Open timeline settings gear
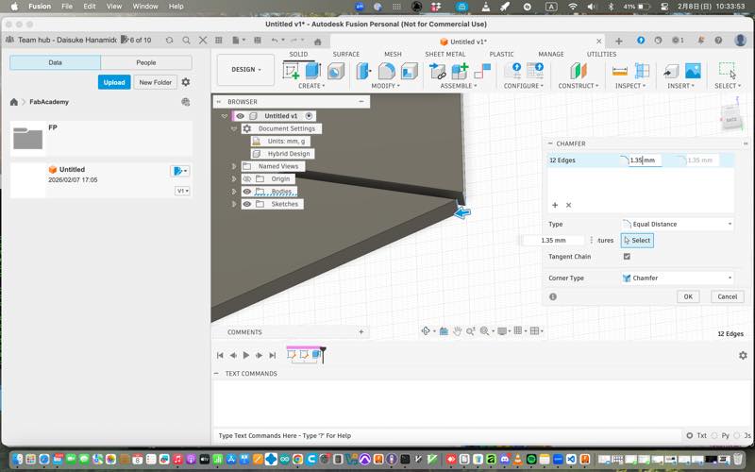Viewport: 755px width, 472px height. [743, 355]
